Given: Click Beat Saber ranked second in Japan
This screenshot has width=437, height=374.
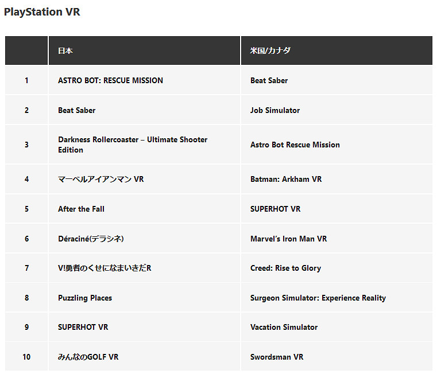Looking at the screenshot, I should 76,111.
